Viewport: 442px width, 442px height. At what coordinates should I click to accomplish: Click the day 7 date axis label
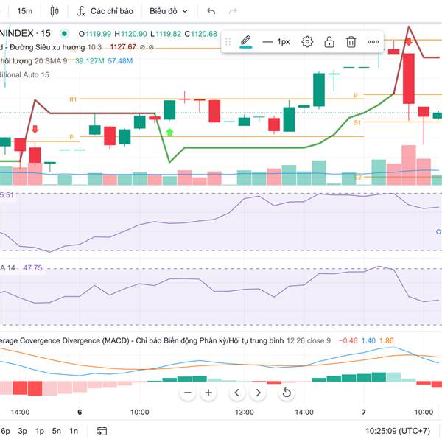364,412
